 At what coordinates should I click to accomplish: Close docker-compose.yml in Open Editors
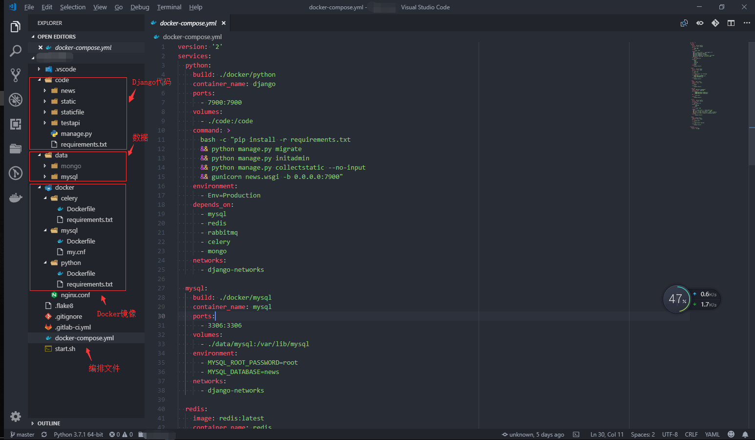pos(41,47)
